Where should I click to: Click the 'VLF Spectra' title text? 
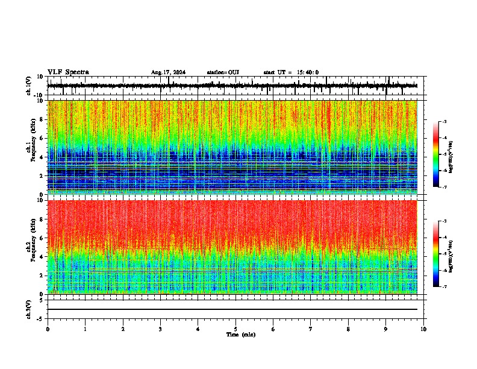[x=68, y=72]
